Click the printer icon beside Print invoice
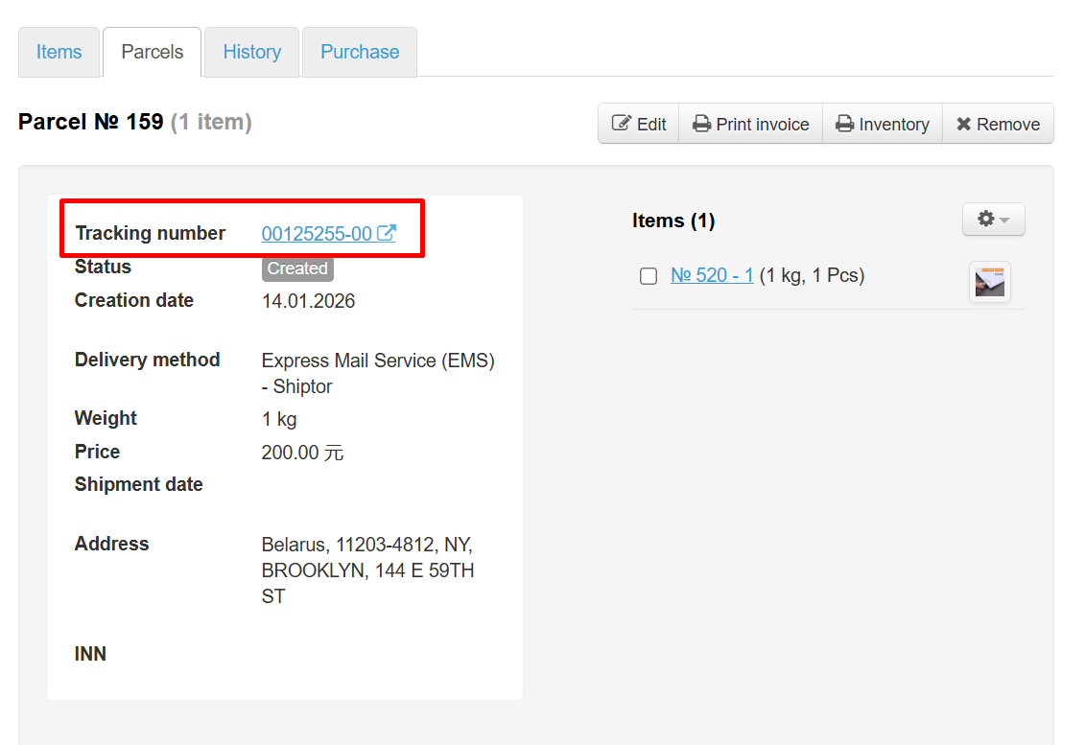Image resolution: width=1085 pixels, height=745 pixels. click(x=702, y=124)
